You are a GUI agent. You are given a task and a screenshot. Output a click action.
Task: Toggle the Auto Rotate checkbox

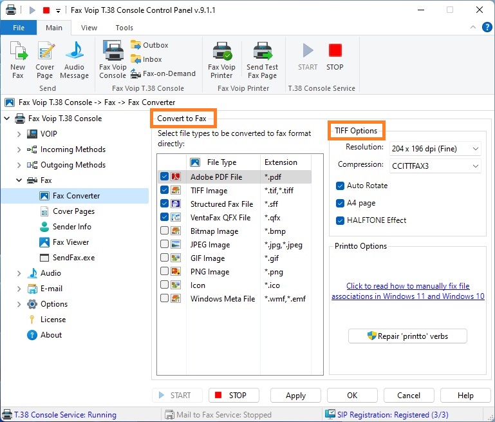[340, 186]
